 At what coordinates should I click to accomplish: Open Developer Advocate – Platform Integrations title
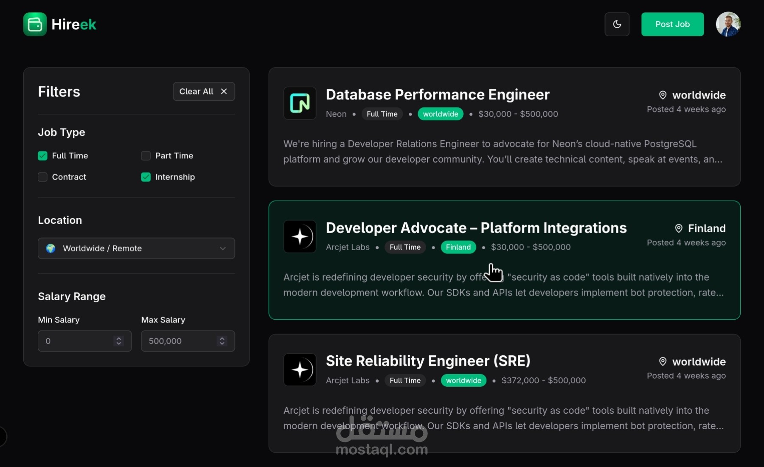[476, 228]
